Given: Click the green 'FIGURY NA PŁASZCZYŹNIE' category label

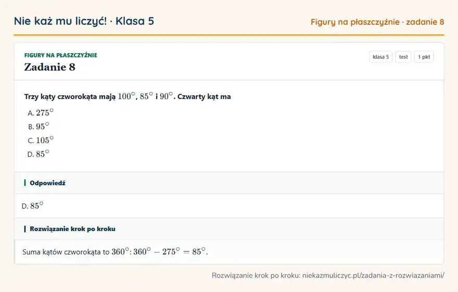Looking at the screenshot, I should tap(61, 55).
